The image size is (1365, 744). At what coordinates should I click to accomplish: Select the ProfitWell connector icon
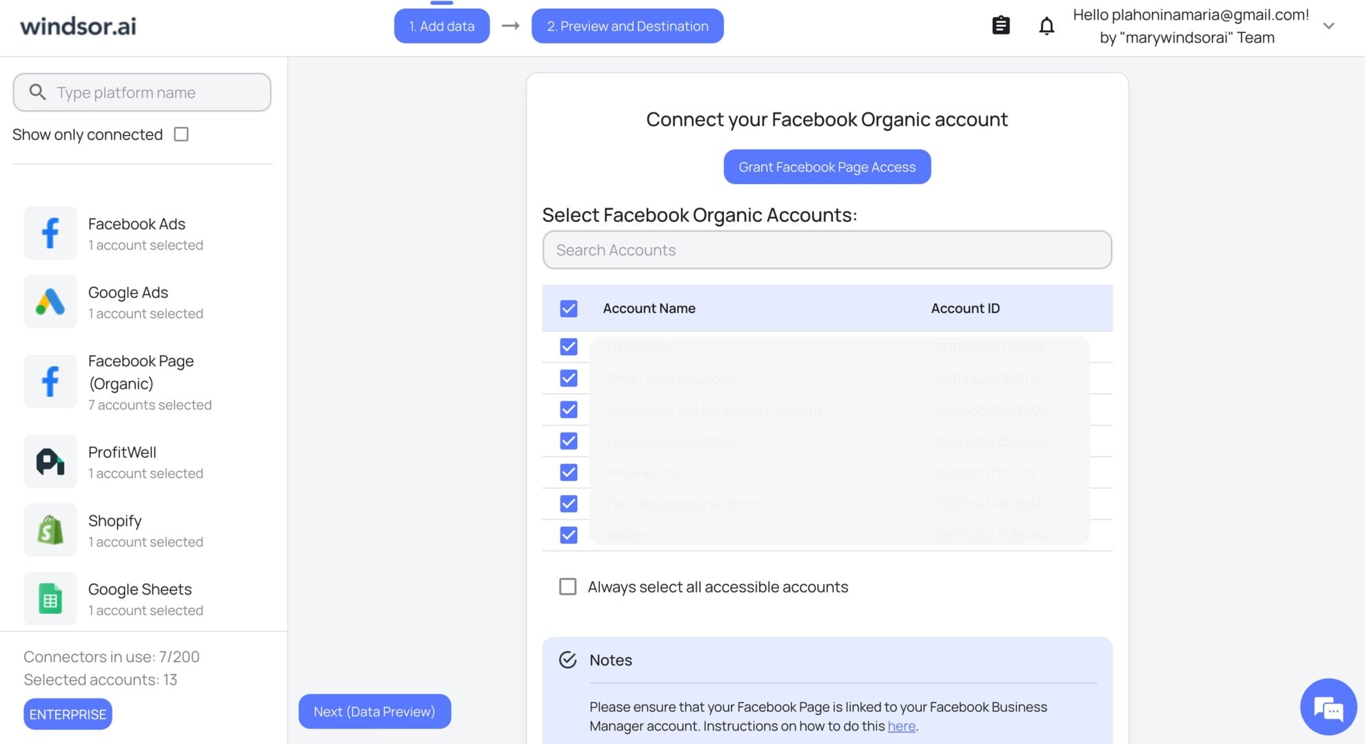pyautogui.click(x=50, y=461)
